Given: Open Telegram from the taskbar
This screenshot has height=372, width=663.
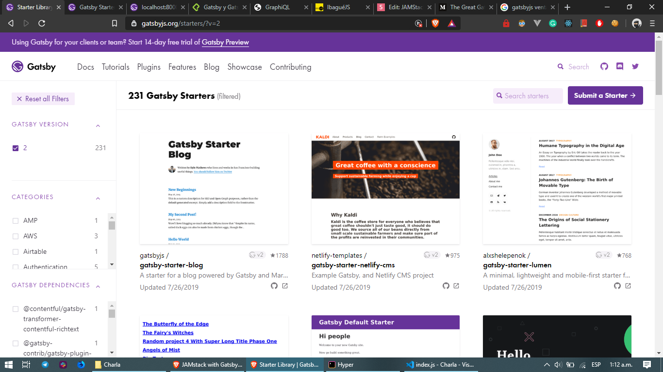Looking at the screenshot, I should point(45,365).
